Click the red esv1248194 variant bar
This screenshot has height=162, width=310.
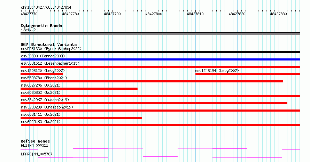[x=248, y=74]
